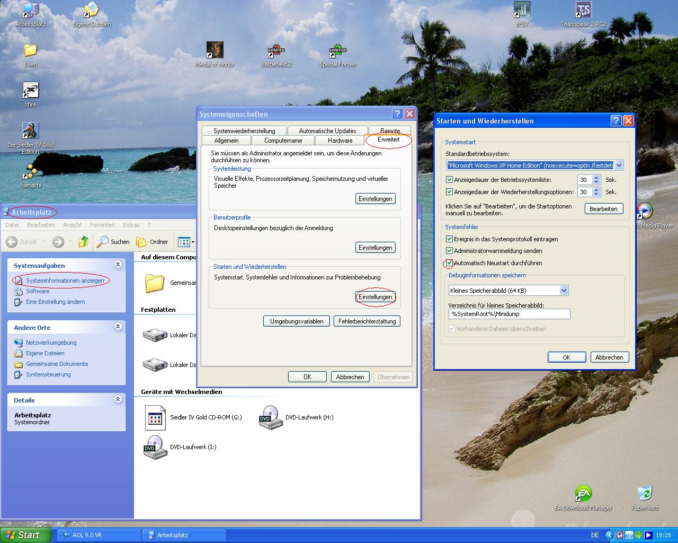
Task: Collapse the Details panel
Action: point(118,399)
